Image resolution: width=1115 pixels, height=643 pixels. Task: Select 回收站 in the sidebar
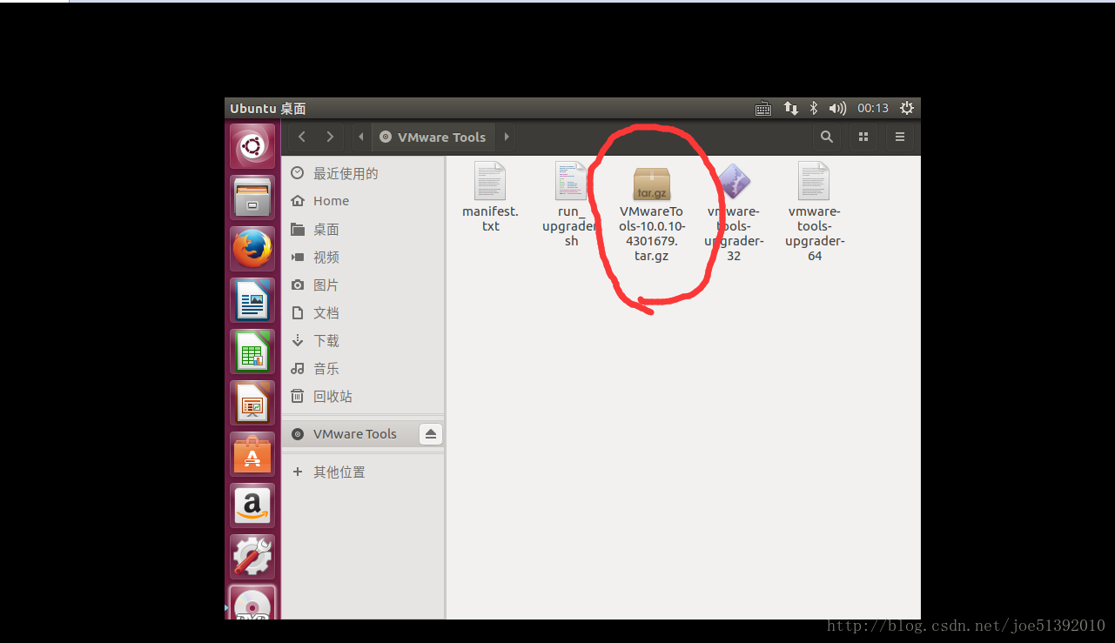363,396
